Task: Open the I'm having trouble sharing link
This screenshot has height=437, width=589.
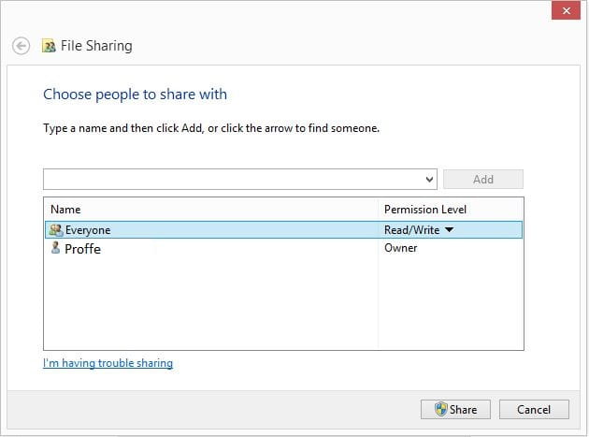Action: tap(108, 363)
